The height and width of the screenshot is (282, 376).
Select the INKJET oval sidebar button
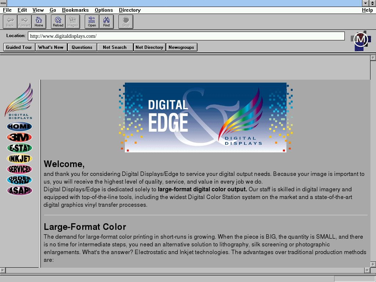click(x=19, y=159)
